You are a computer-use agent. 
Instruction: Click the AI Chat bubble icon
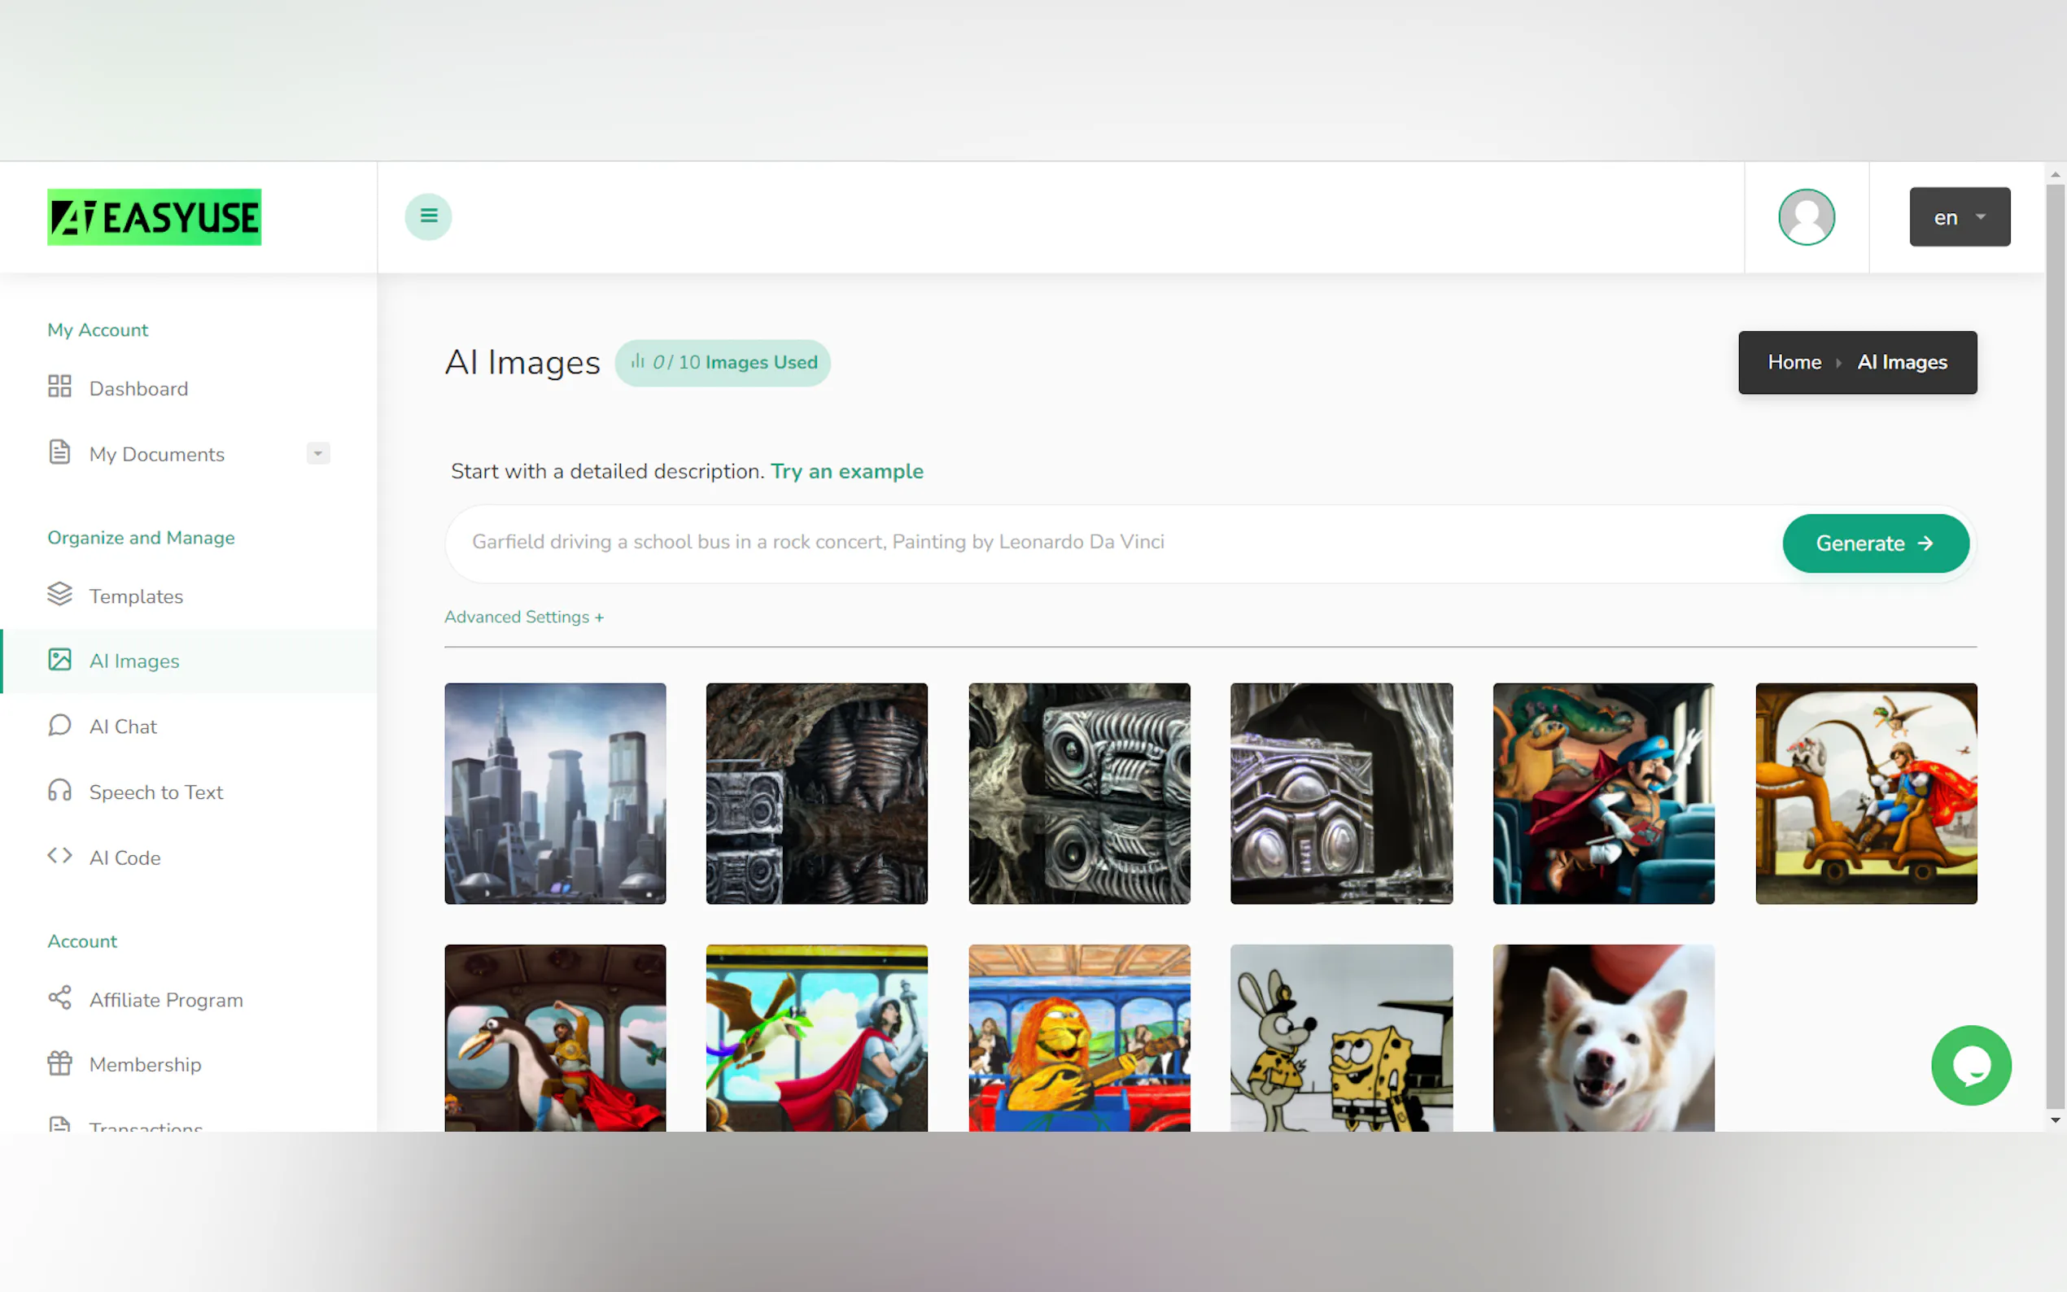tap(59, 726)
